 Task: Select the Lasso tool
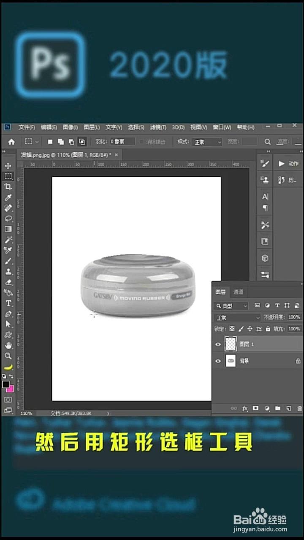(x=8, y=219)
